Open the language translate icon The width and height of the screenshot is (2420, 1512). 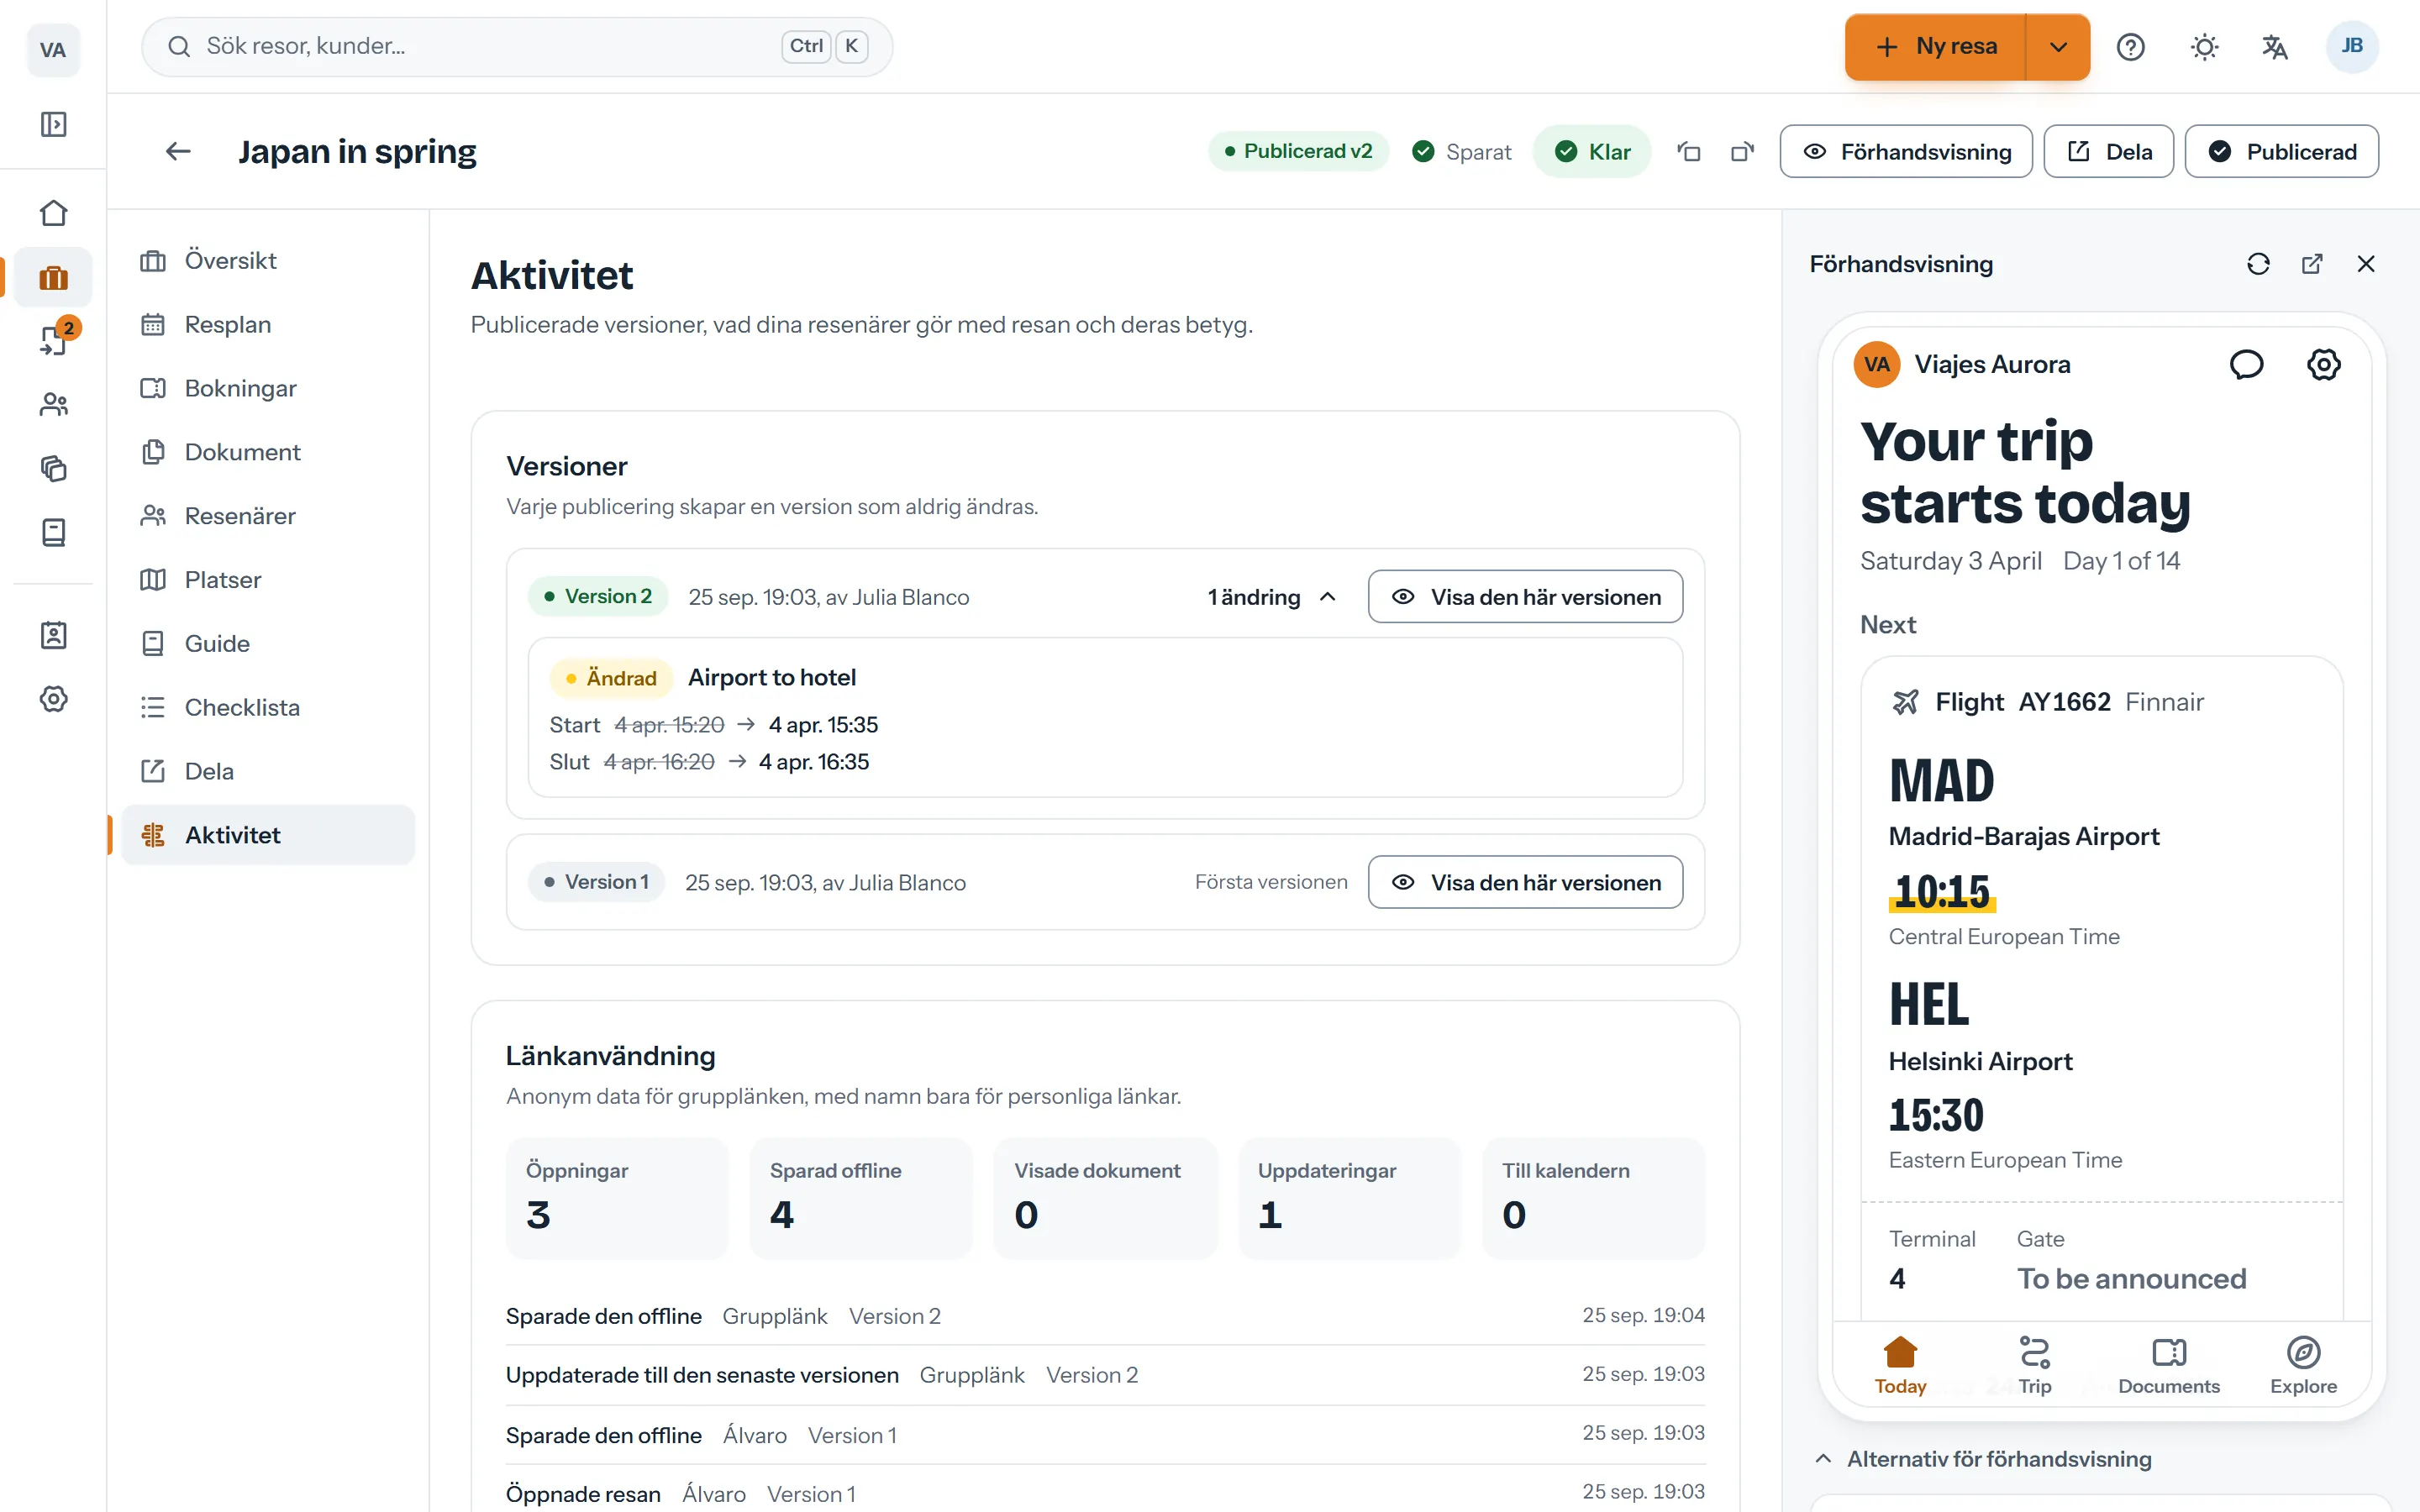point(2275,47)
